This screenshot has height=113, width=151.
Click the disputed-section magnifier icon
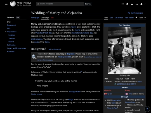pyautogui.click(x=34, y=57)
